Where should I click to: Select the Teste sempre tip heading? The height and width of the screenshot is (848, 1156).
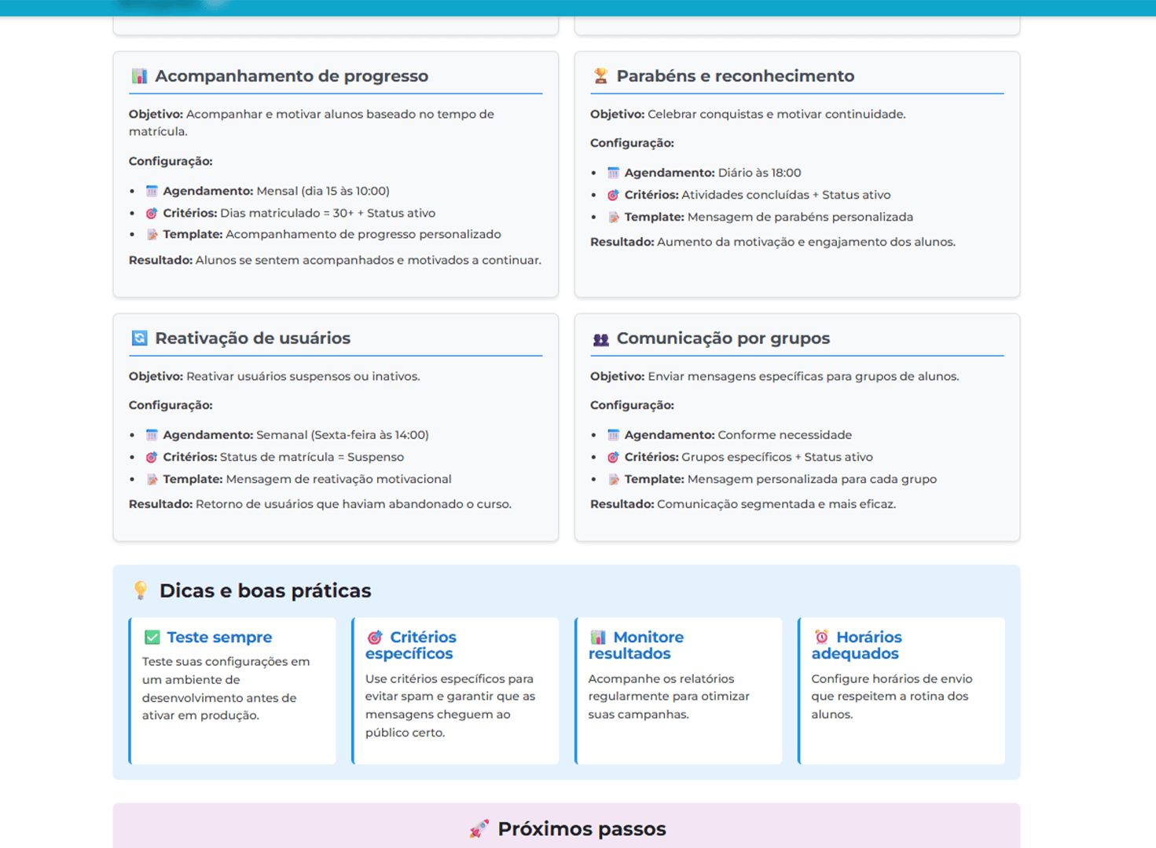219,638
